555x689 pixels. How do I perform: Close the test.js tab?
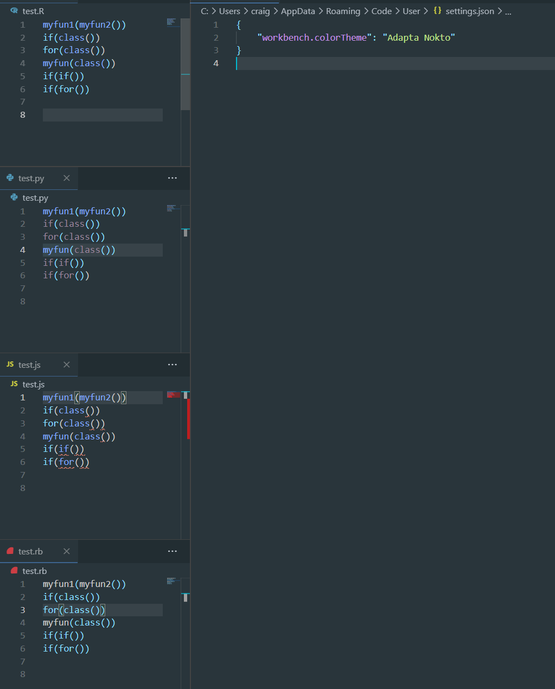[x=66, y=365]
